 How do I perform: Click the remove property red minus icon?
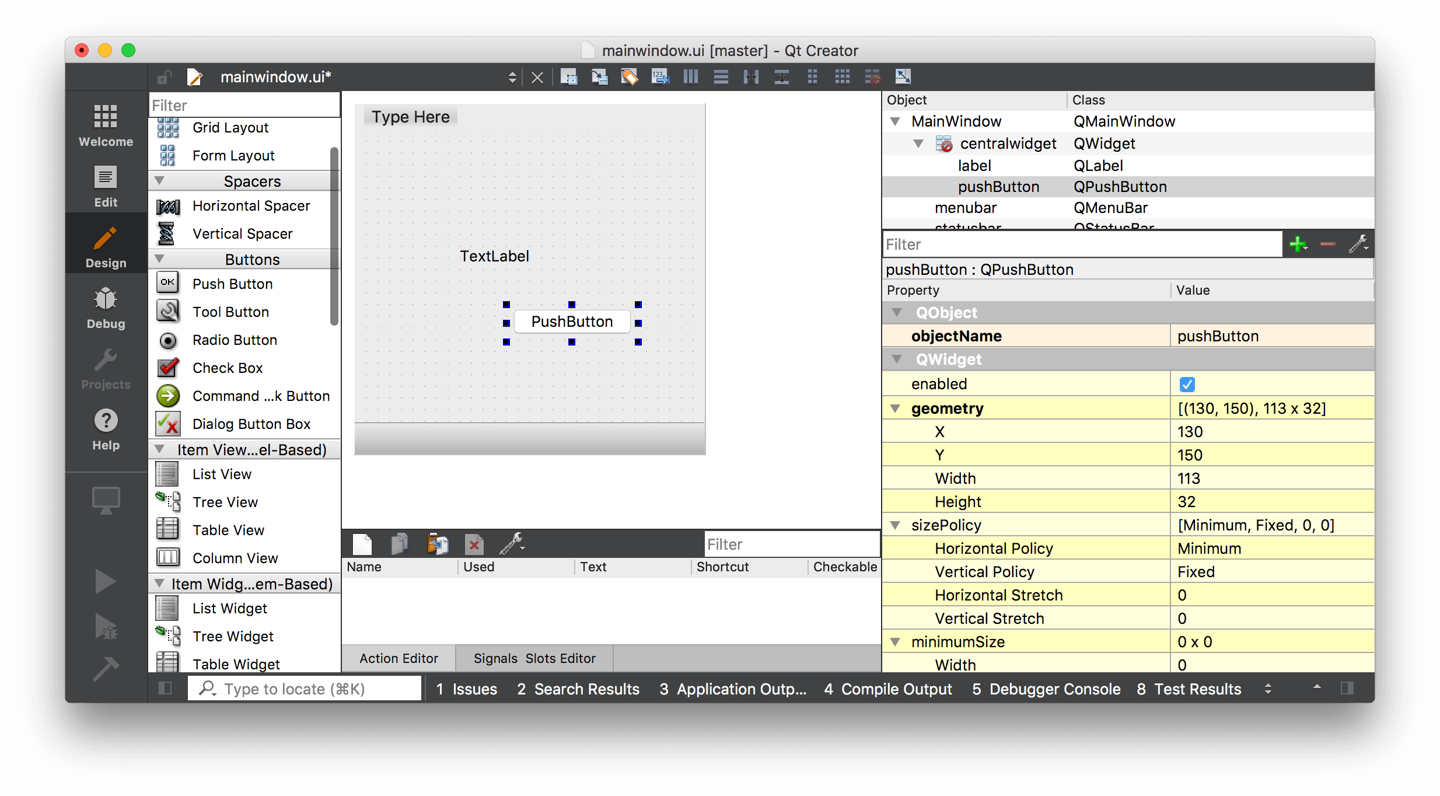click(x=1327, y=244)
